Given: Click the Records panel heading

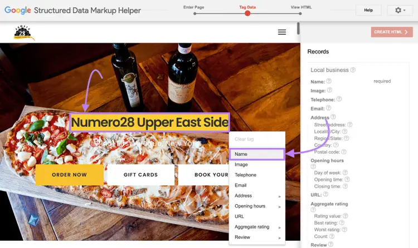Looking at the screenshot, I should [x=318, y=52].
